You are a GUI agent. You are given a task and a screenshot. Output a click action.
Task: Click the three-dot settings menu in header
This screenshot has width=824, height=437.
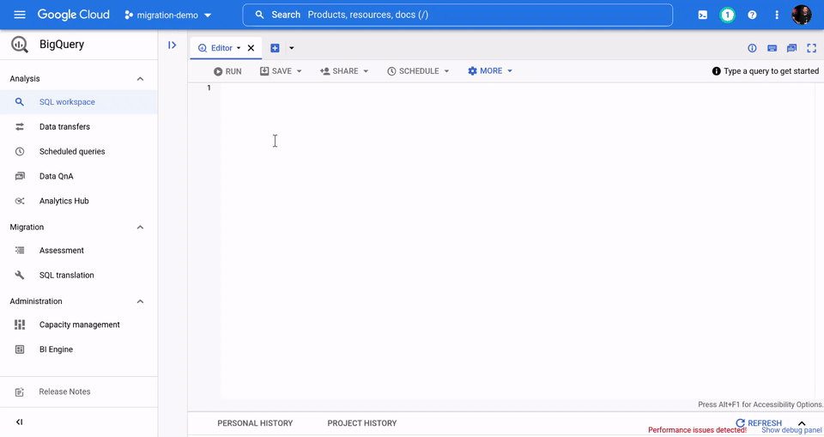pos(777,15)
